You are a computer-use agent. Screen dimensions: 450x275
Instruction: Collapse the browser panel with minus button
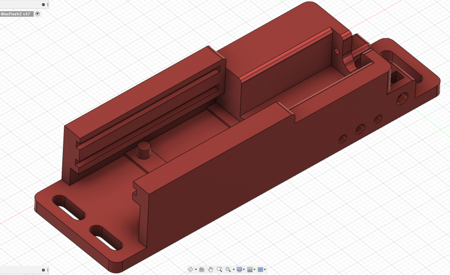click(43, 5)
